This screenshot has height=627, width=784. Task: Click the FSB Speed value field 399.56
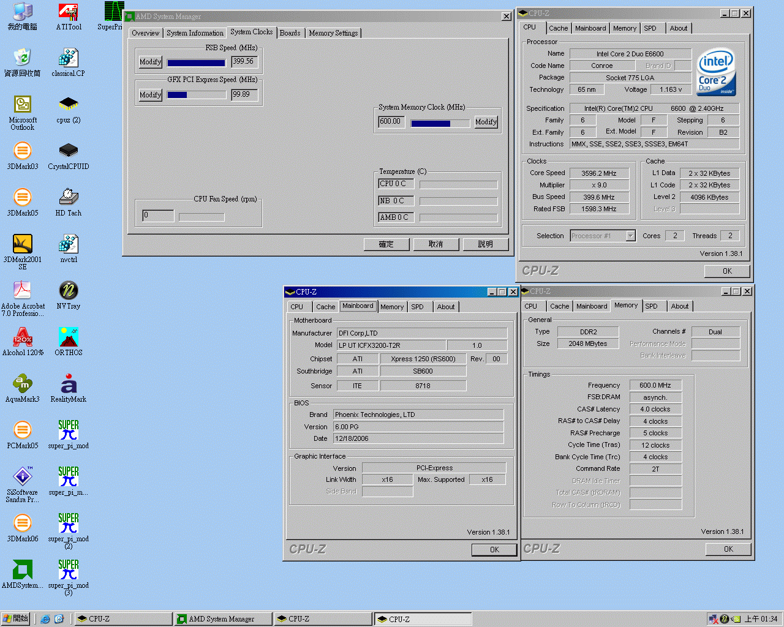[244, 61]
